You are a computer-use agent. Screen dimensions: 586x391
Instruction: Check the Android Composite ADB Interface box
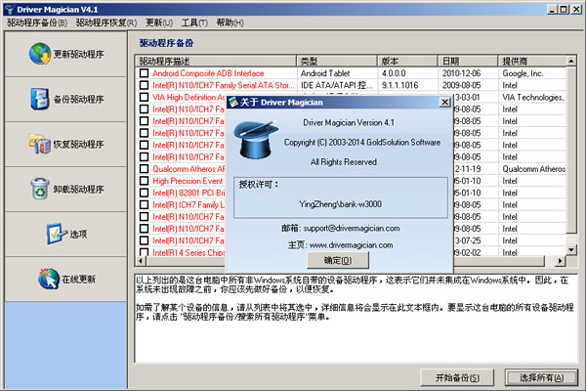pyautogui.click(x=144, y=73)
